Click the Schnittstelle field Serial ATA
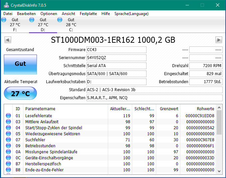The height and width of the screenshot is (178, 226). (117, 66)
